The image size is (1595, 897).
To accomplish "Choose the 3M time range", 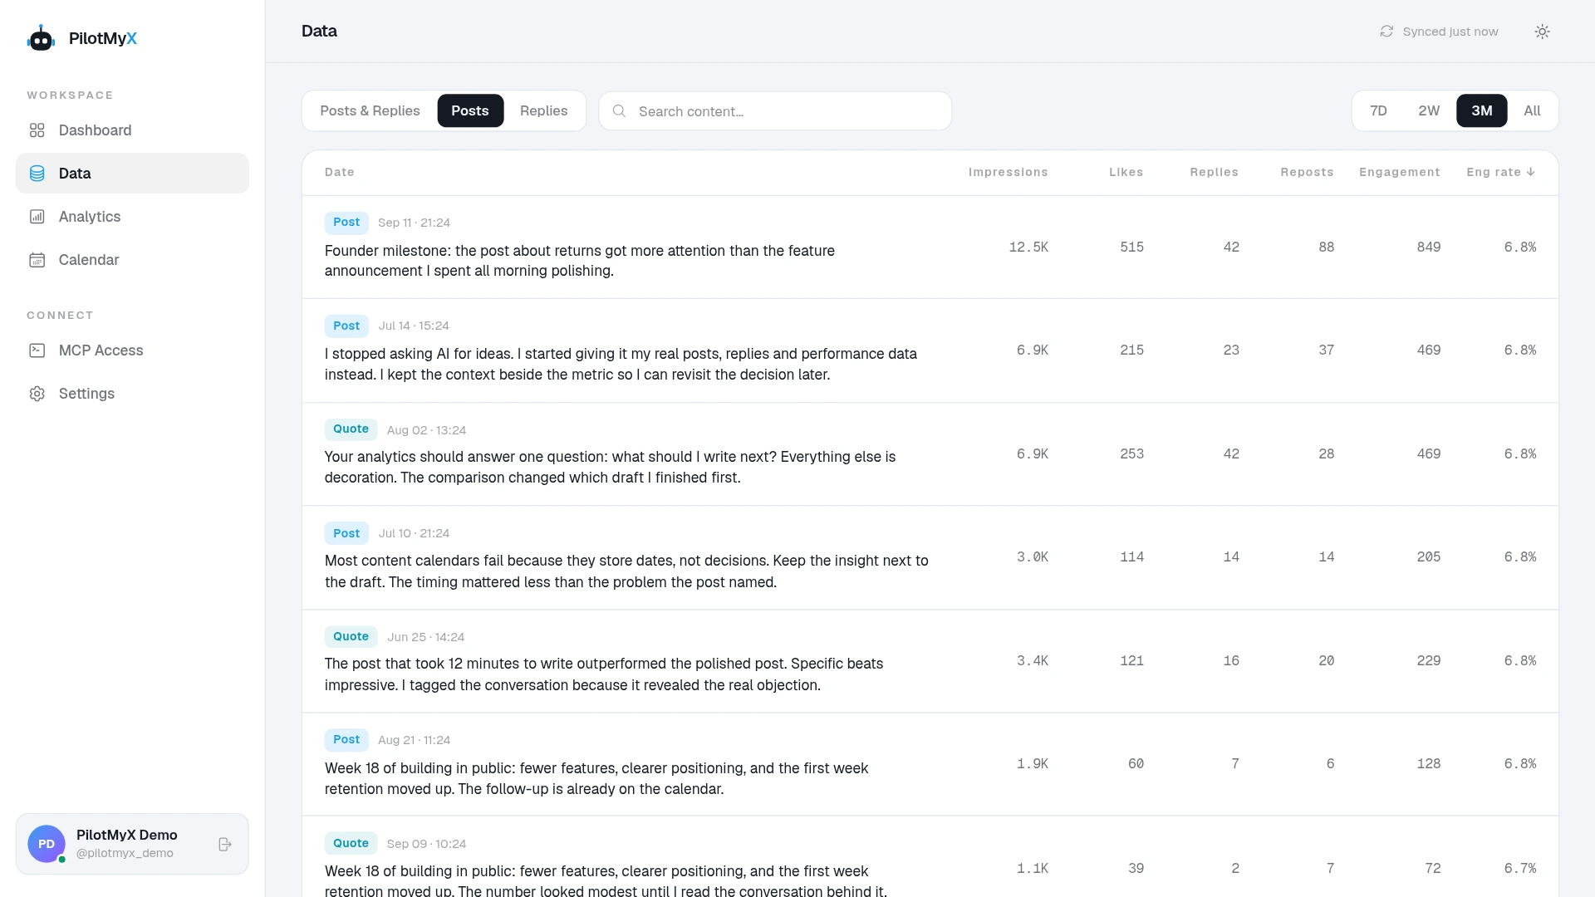I will (x=1482, y=111).
